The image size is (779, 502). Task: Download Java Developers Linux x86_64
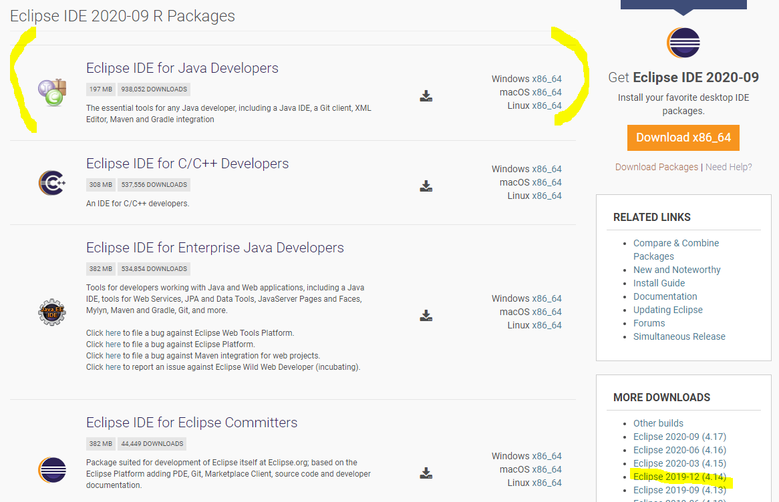point(547,105)
